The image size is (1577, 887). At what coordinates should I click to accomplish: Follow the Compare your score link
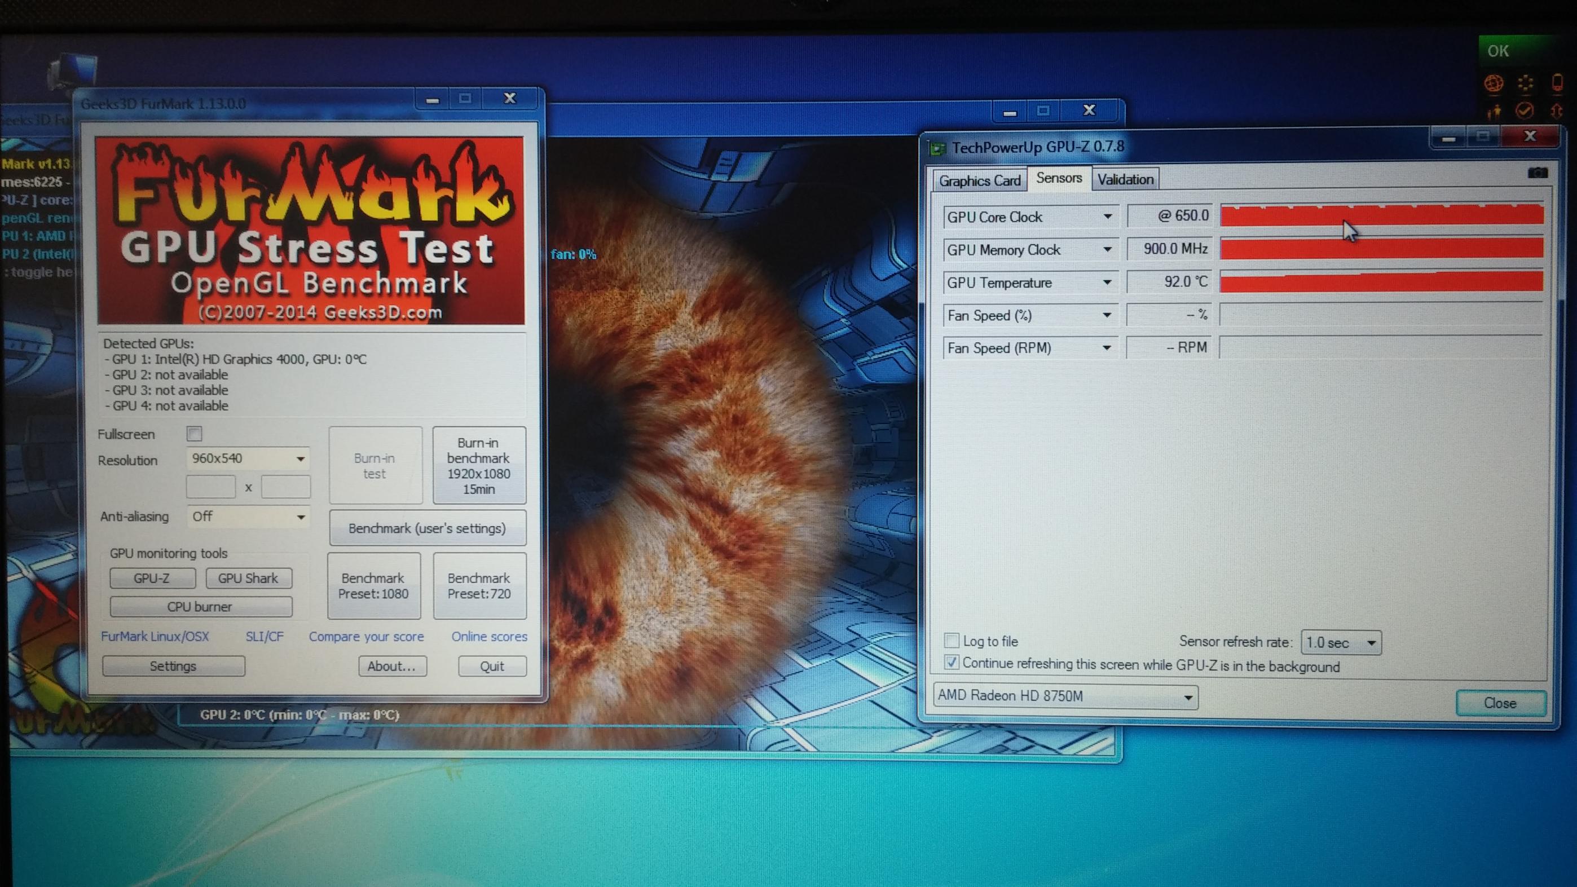(366, 637)
